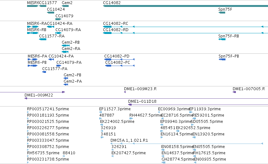Select EN05505.5prime EST label
The height and width of the screenshot is (164, 268).
pos(209,147)
